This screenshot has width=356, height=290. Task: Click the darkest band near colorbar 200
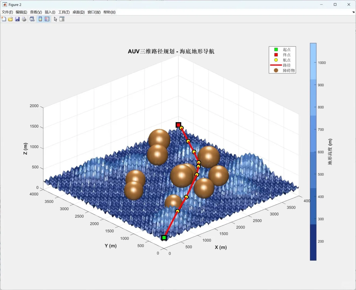(313, 242)
